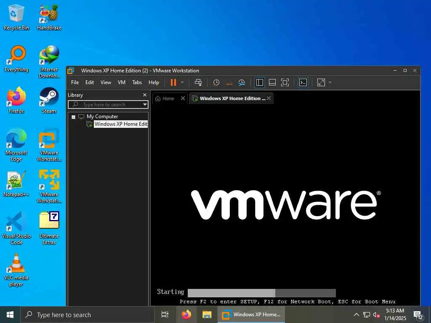Open the VM menu
Image resolution: width=431 pixels, height=323 pixels.
[122, 82]
